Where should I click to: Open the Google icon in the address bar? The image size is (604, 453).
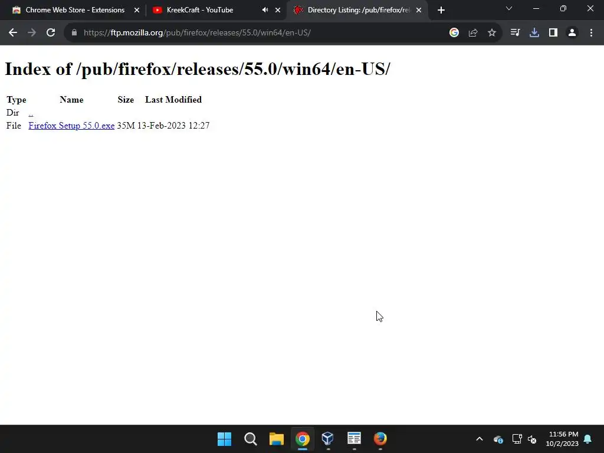454,33
